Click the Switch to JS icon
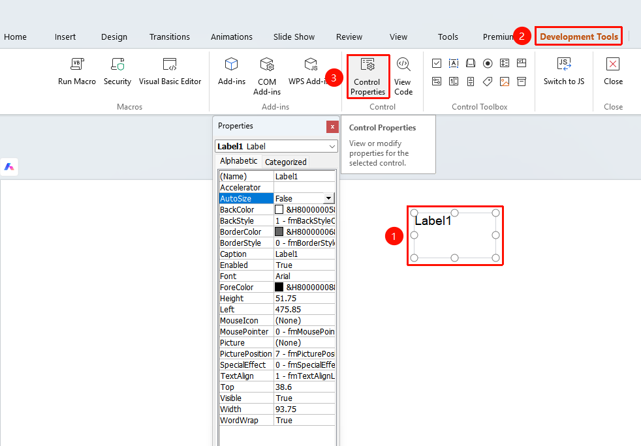 pos(564,64)
